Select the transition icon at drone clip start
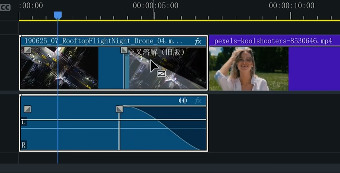 [27, 50]
